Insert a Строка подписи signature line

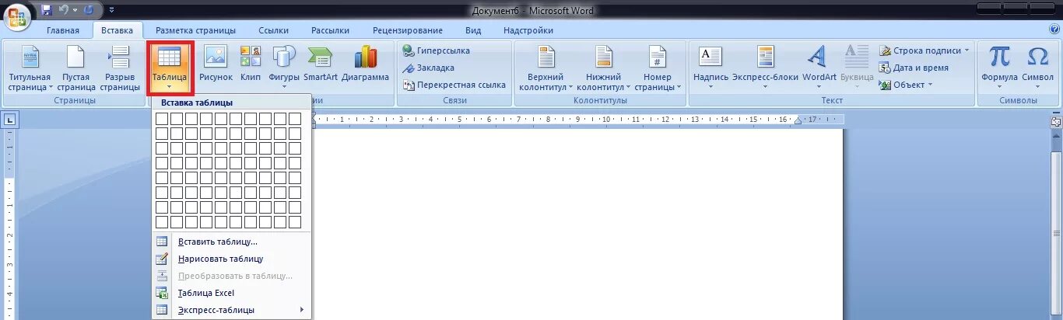tap(924, 50)
